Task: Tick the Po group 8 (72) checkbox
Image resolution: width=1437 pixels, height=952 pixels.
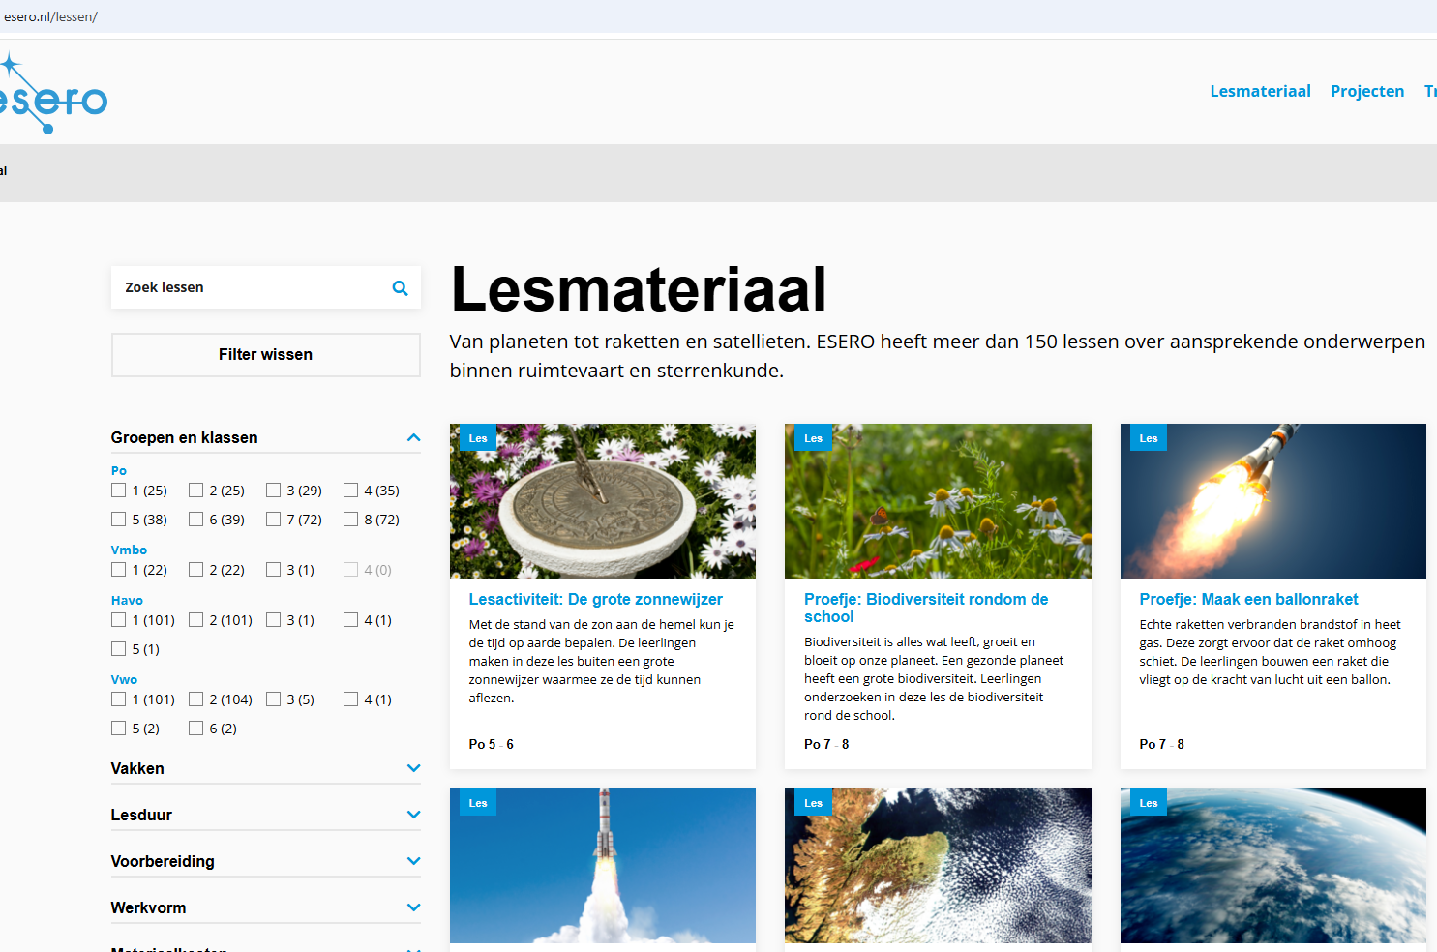Action: point(351,520)
